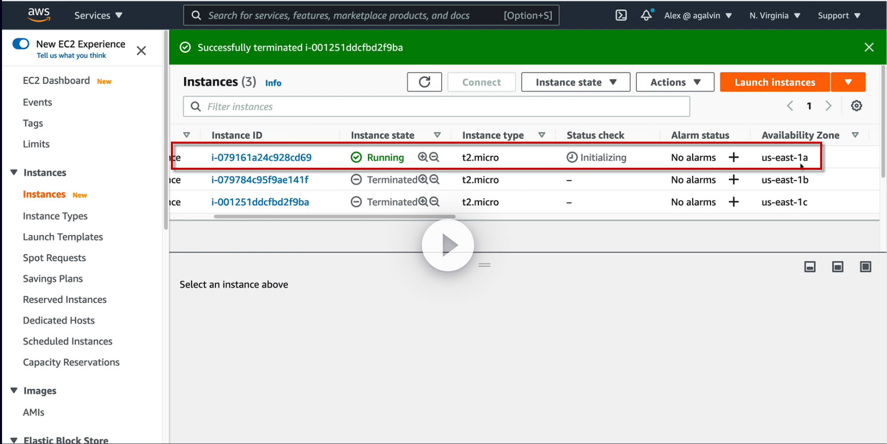Focus the Filter instances search field
The image size is (887, 444).
click(x=436, y=106)
